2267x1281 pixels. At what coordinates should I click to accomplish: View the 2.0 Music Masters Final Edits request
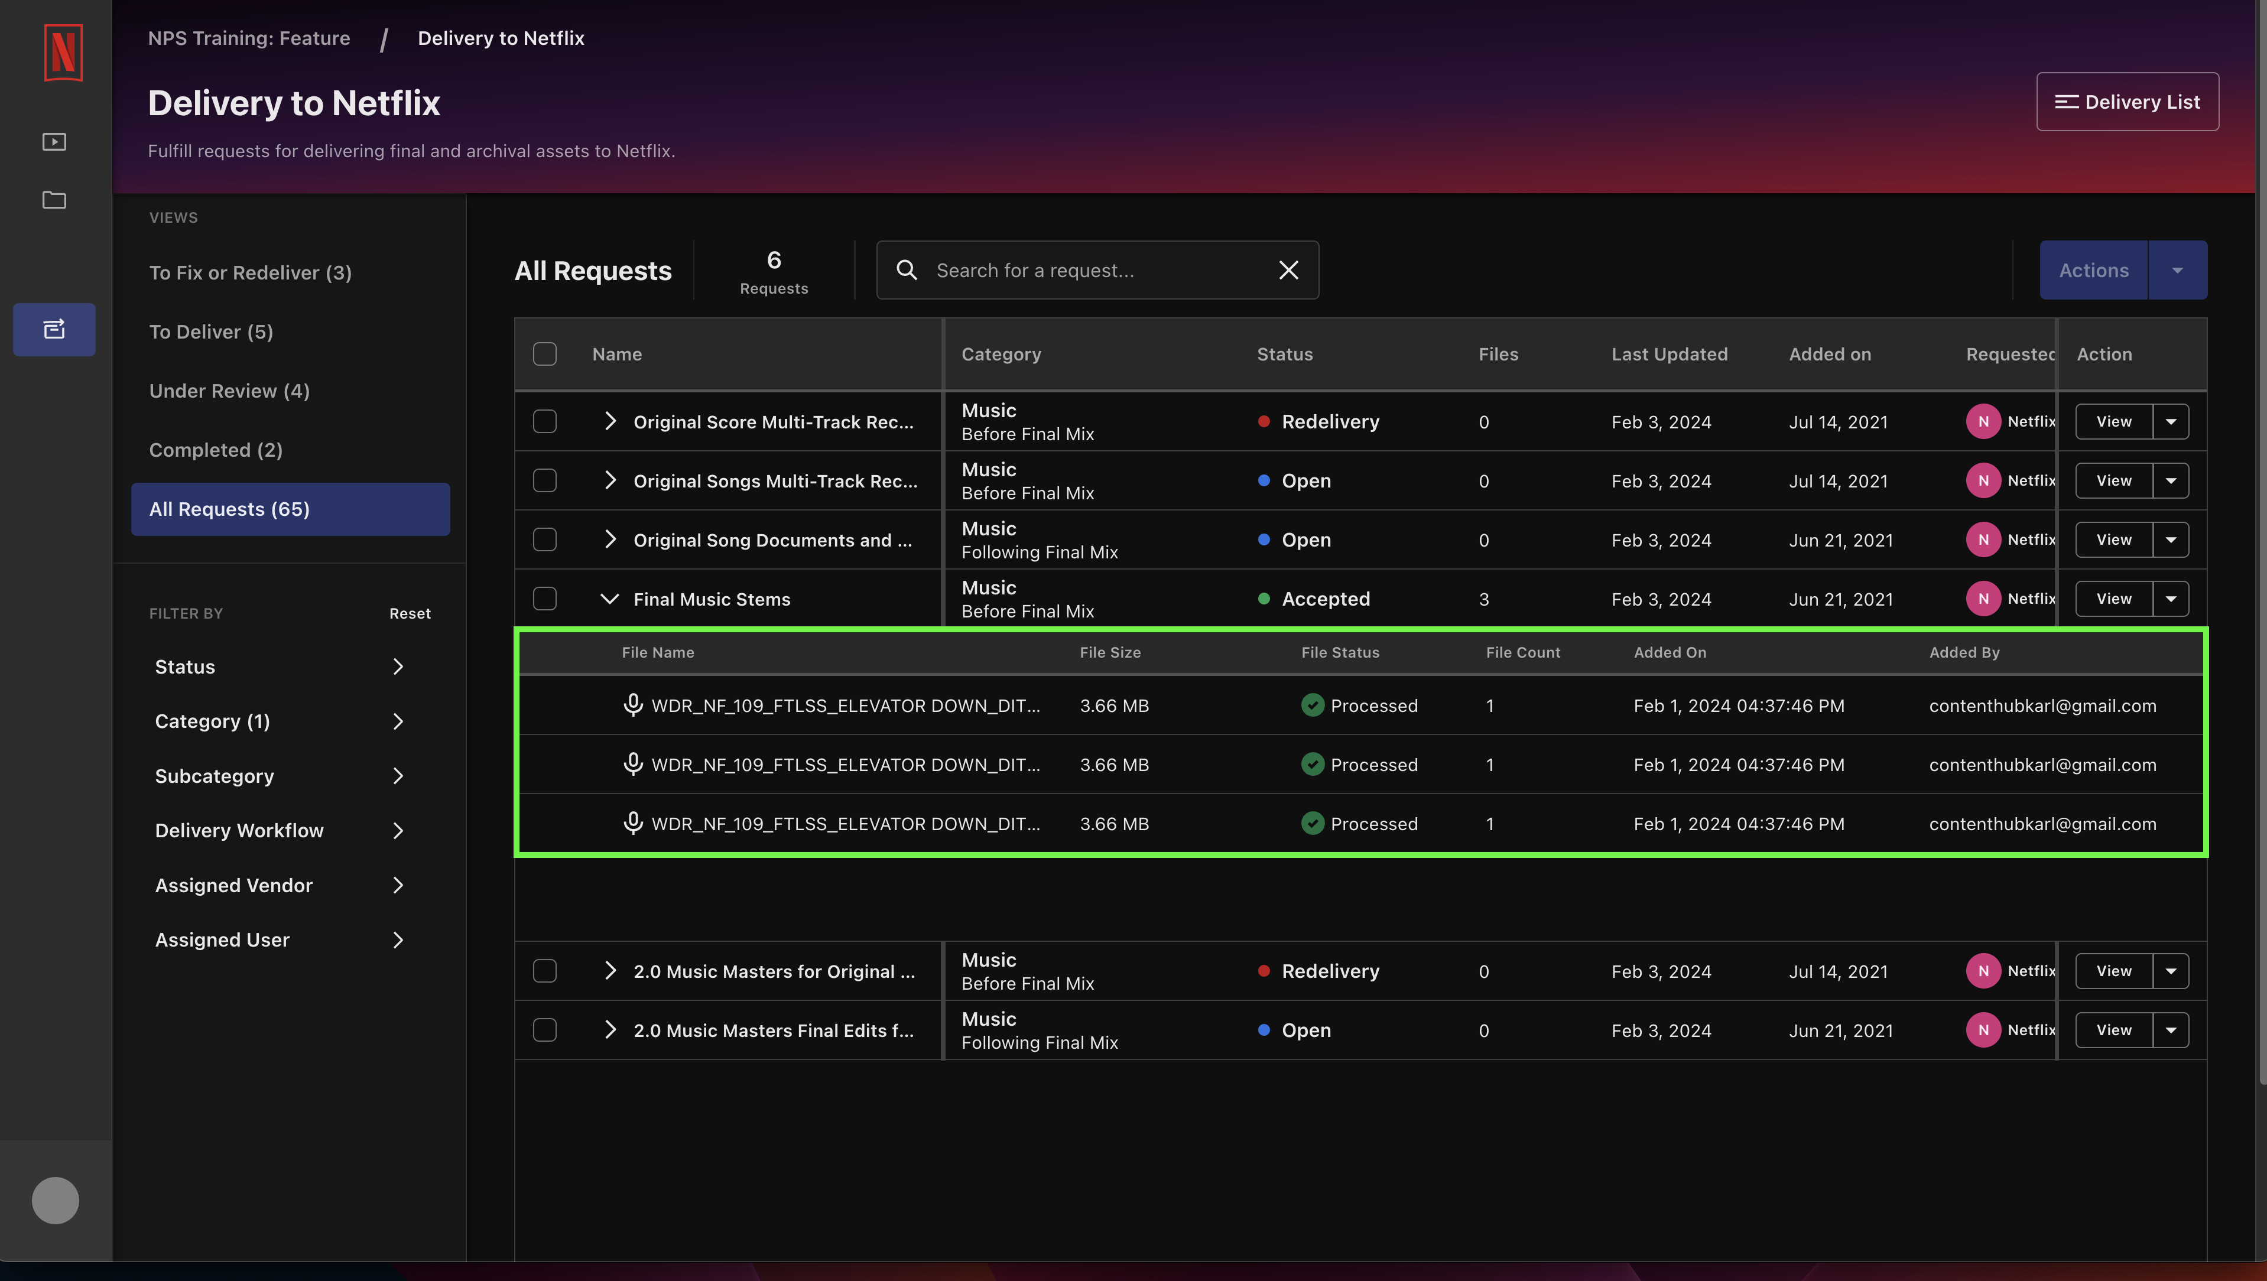point(2114,1029)
